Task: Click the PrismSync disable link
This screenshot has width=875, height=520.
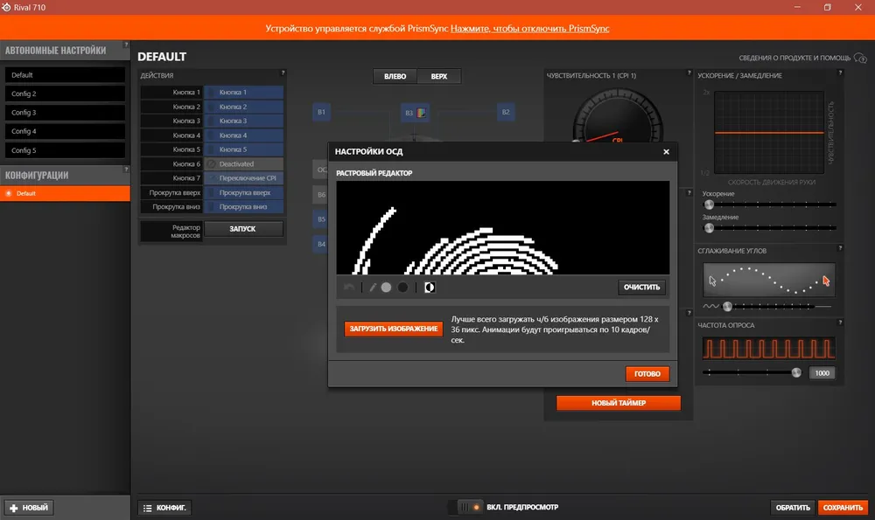Action: (x=529, y=29)
